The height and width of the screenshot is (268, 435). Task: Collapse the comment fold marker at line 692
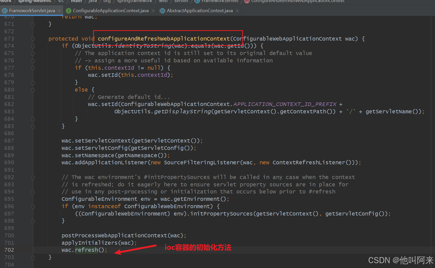[x=33, y=177]
